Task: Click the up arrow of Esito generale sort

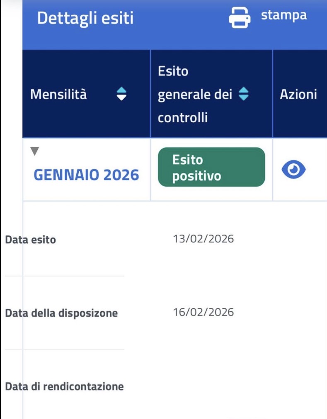Action: tap(244, 91)
